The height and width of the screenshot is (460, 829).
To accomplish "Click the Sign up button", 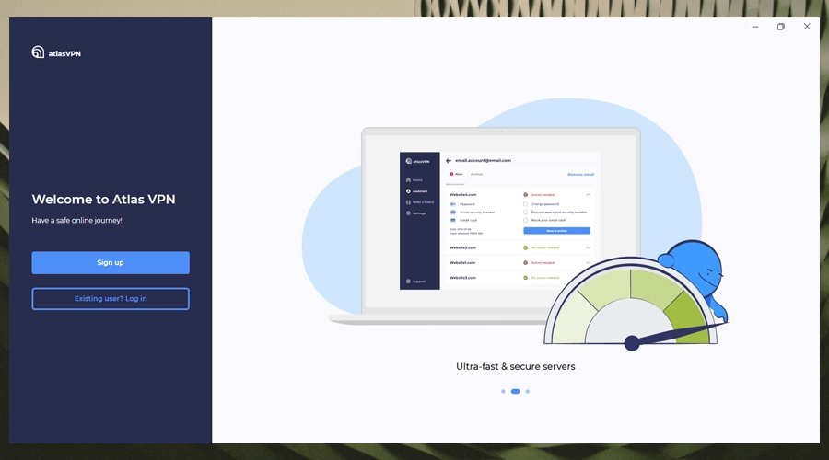I will (x=111, y=262).
